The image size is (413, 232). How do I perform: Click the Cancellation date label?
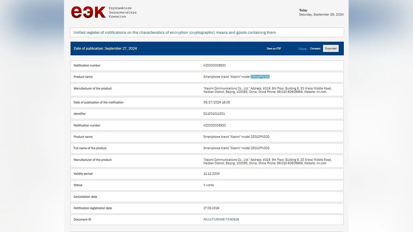coord(85,197)
